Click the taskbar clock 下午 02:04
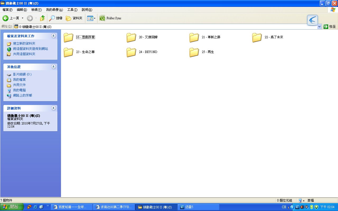The width and height of the screenshot is (338, 211). (327, 207)
